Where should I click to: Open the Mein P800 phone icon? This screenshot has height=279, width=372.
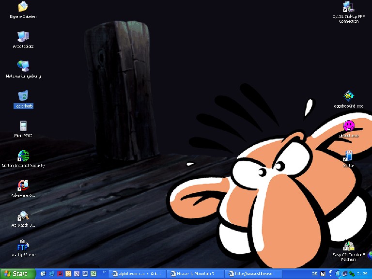[23, 126]
